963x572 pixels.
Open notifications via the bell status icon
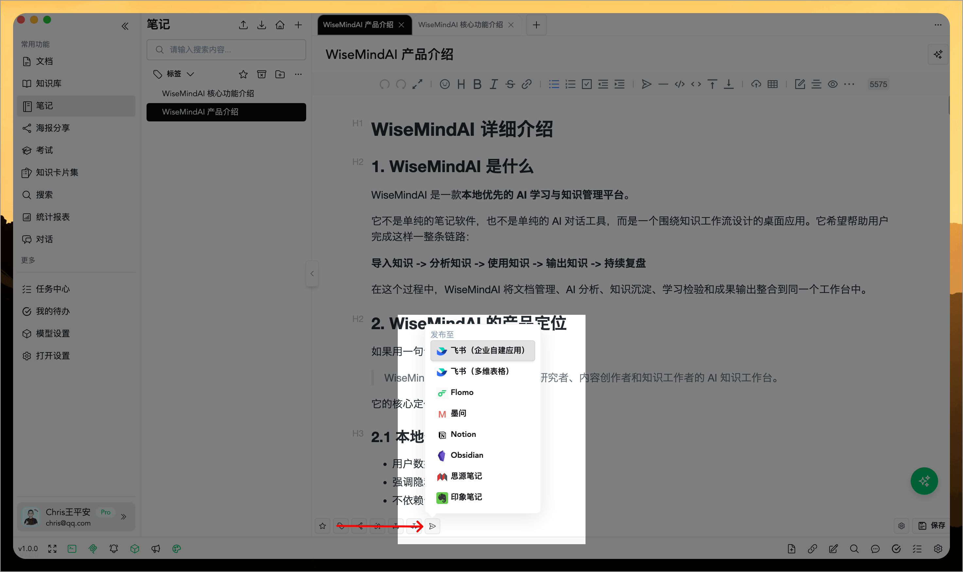click(114, 548)
